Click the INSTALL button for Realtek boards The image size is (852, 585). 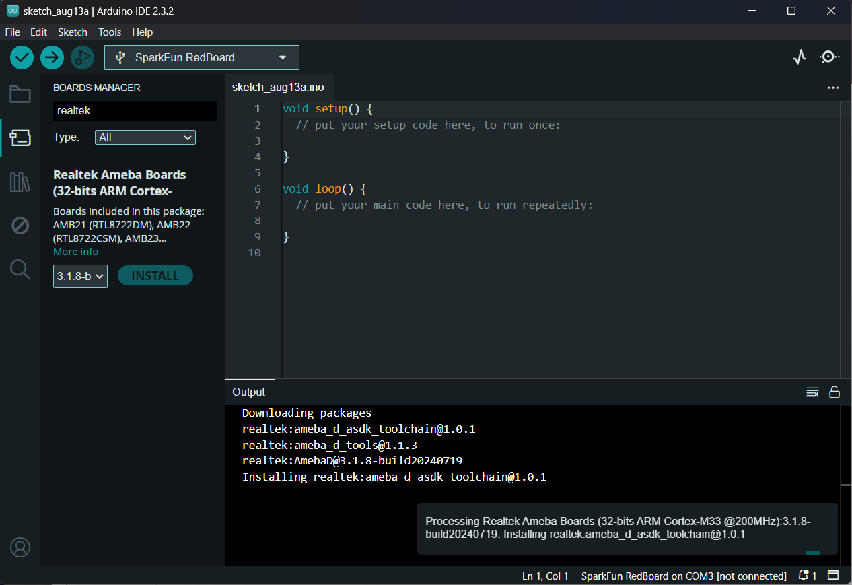pos(155,276)
